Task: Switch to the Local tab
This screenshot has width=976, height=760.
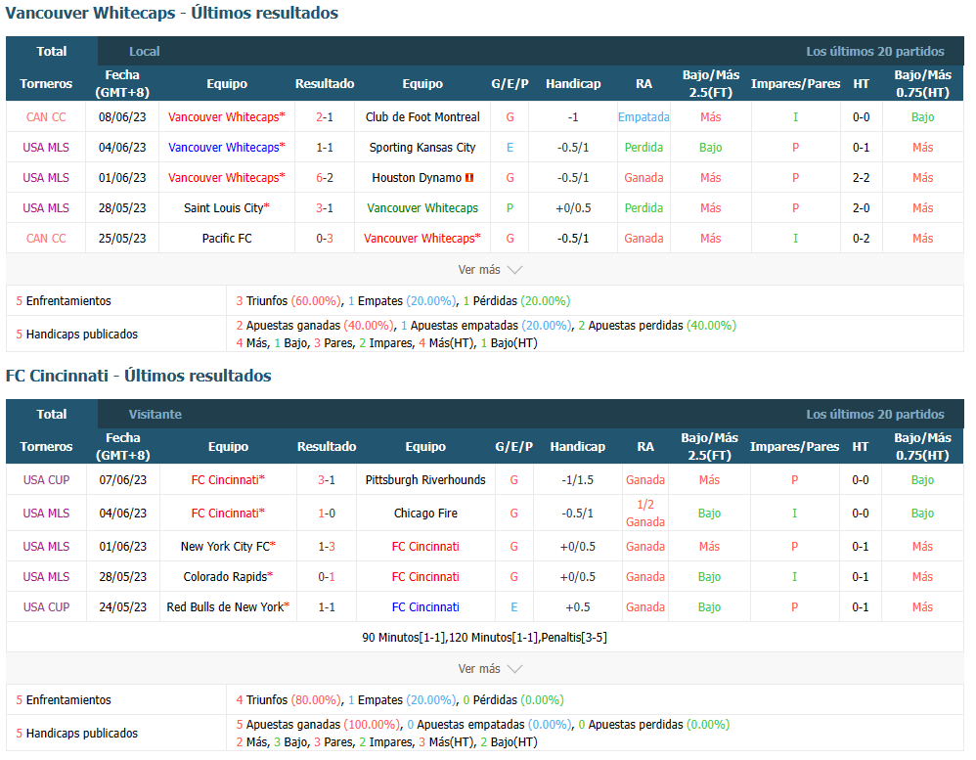Action: click(x=145, y=51)
